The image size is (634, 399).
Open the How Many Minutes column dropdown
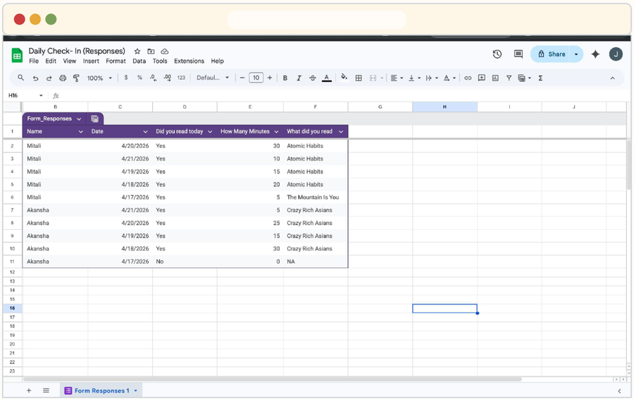pos(277,132)
